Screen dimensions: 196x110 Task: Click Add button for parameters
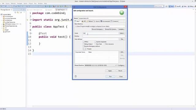tap(122, 52)
